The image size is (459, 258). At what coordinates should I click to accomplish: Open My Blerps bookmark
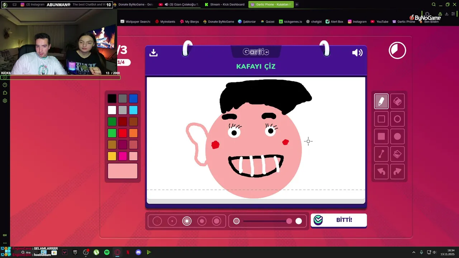pos(189,21)
